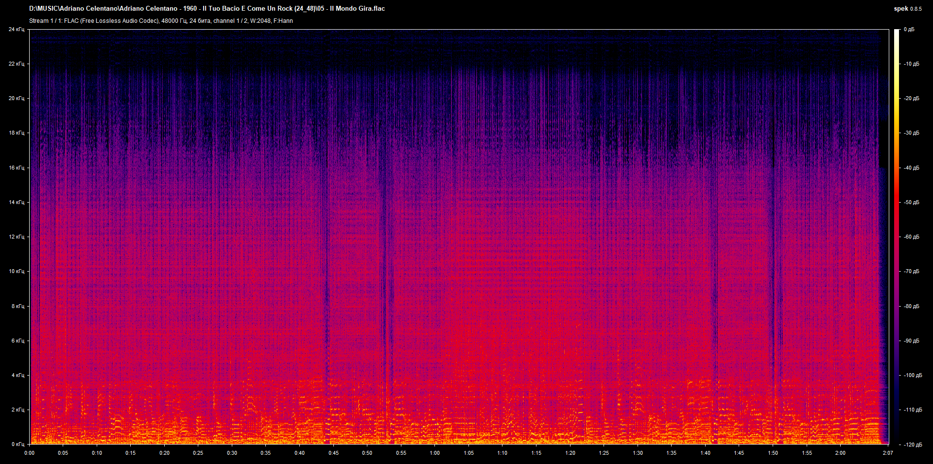
Task: Click the "4 кГц" frequency axis label
Action: (x=18, y=376)
